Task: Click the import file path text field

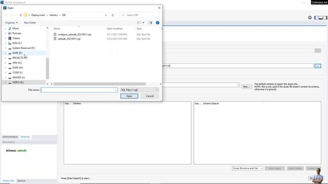Action: 238,66
